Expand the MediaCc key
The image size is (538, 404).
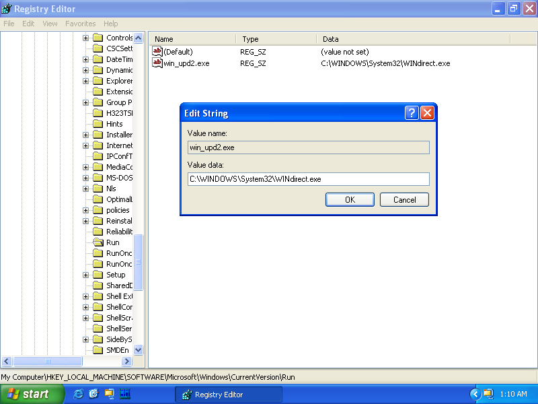(x=86, y=167)
